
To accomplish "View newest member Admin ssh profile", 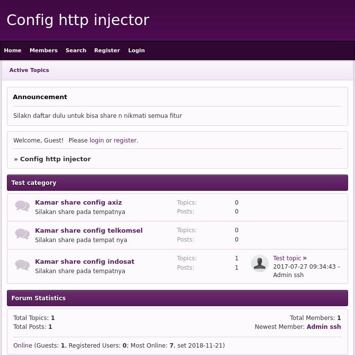I will coord(323,327).
